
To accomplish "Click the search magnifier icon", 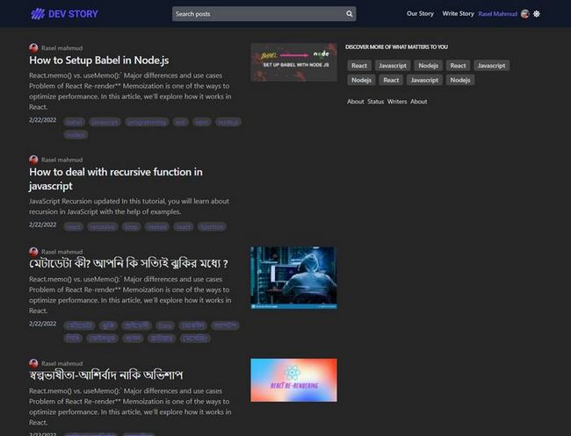I will point(350,14).
